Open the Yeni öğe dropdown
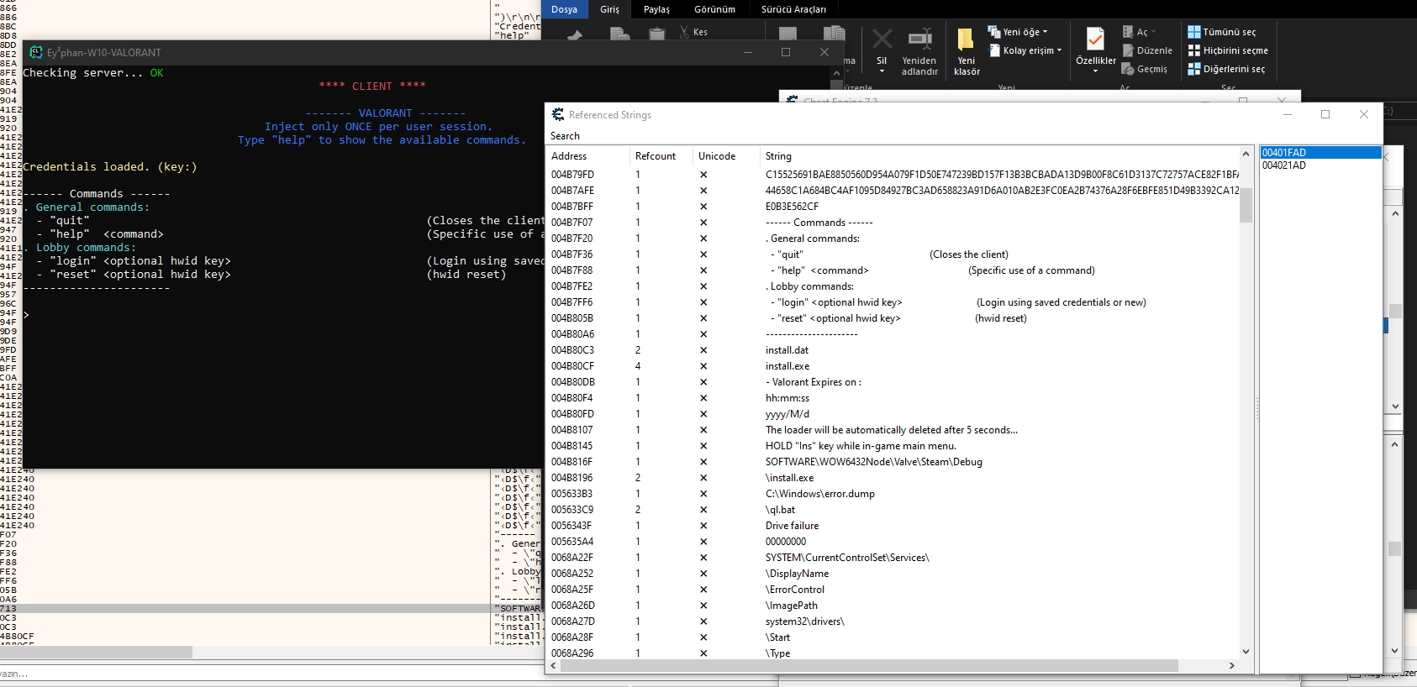The width and height of the screenshot is (1417, 687). click(x=1018, y=32)
